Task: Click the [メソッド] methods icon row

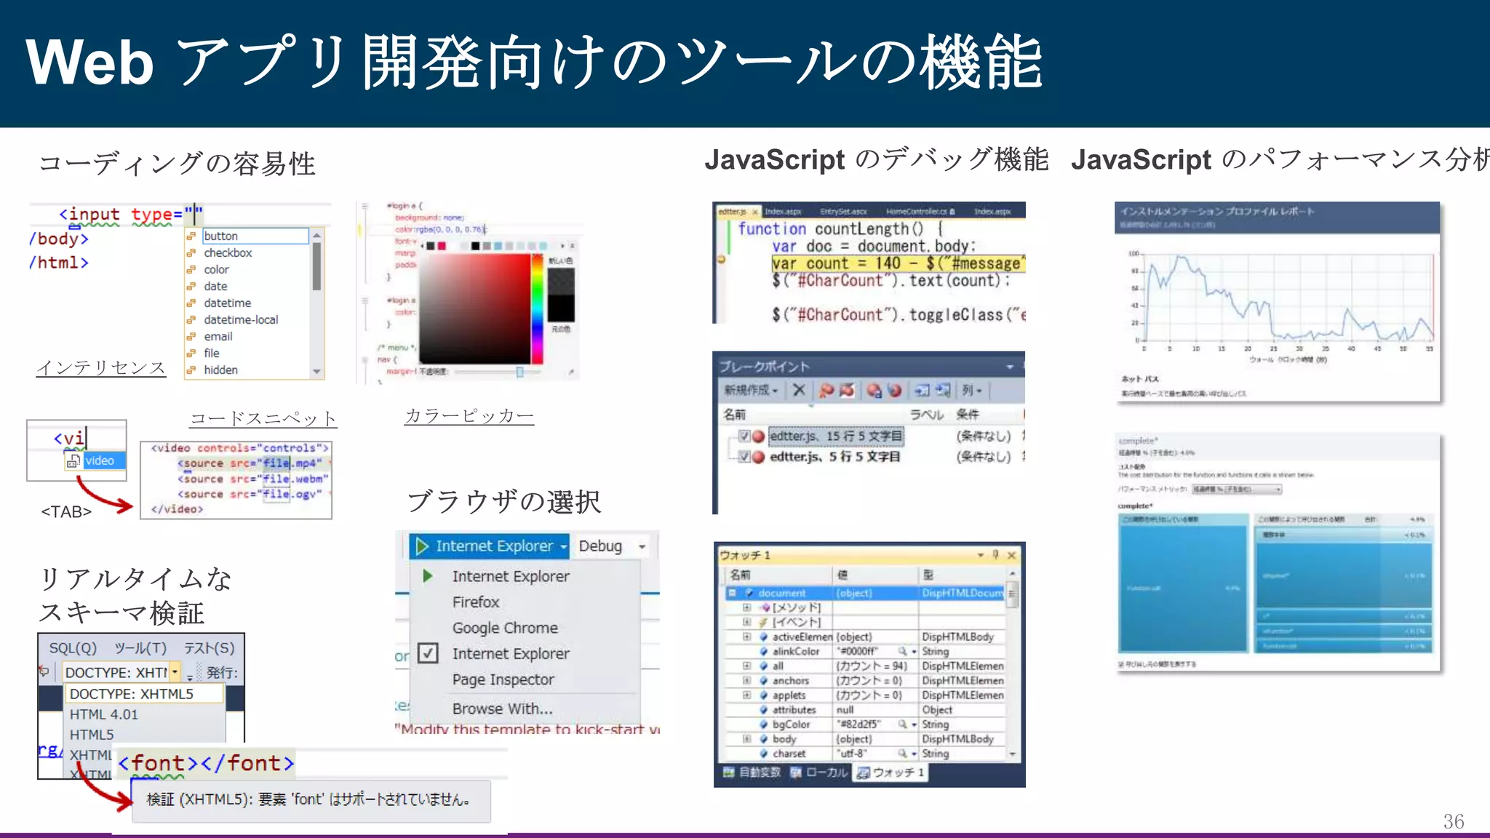Action: [x=789, y=607]
